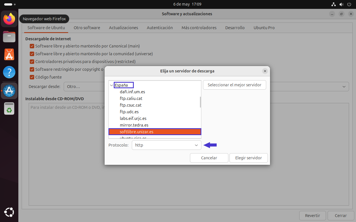The image size is (356, 222).
Task: Toggle Canonical-maintained (main) software checkbox
Action: (x=32, y=46)
